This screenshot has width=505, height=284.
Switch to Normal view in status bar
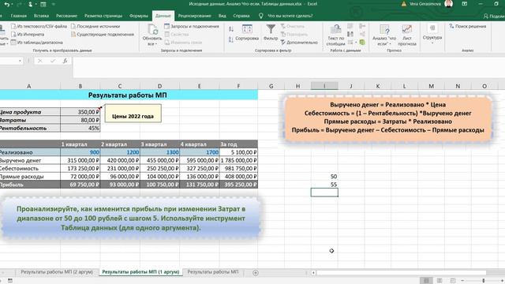click(x=426, y=281)
